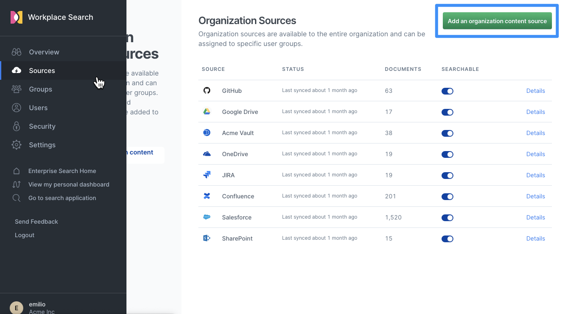The image size is (568, 314).
Task: Toggle searchable switch for SharePoint
Action: click(x=447, y=238)
